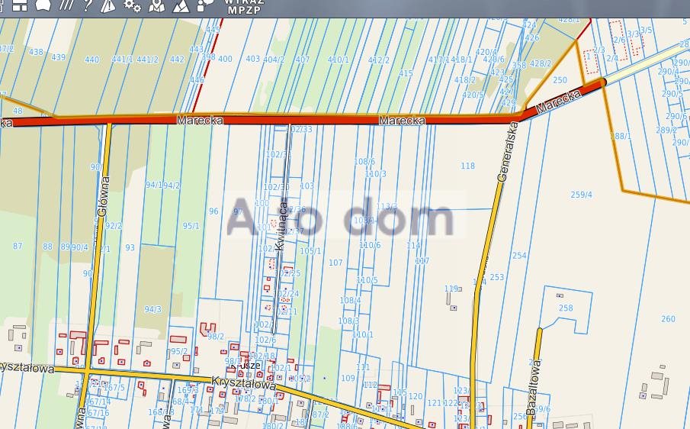Select parcel number 118 on map
Viewport: 690px width, 429px height.
(x=467, y=166)
